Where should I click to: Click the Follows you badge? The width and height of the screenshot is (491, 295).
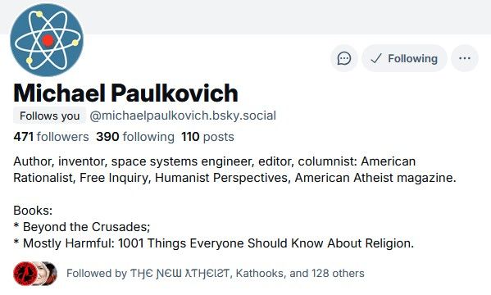tap(49, 116)
